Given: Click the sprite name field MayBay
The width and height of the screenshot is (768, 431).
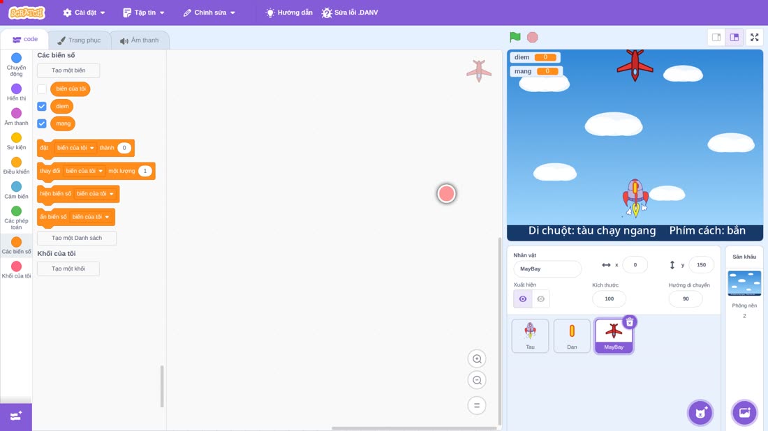Looking at the screenshot, I should [547, 269].
